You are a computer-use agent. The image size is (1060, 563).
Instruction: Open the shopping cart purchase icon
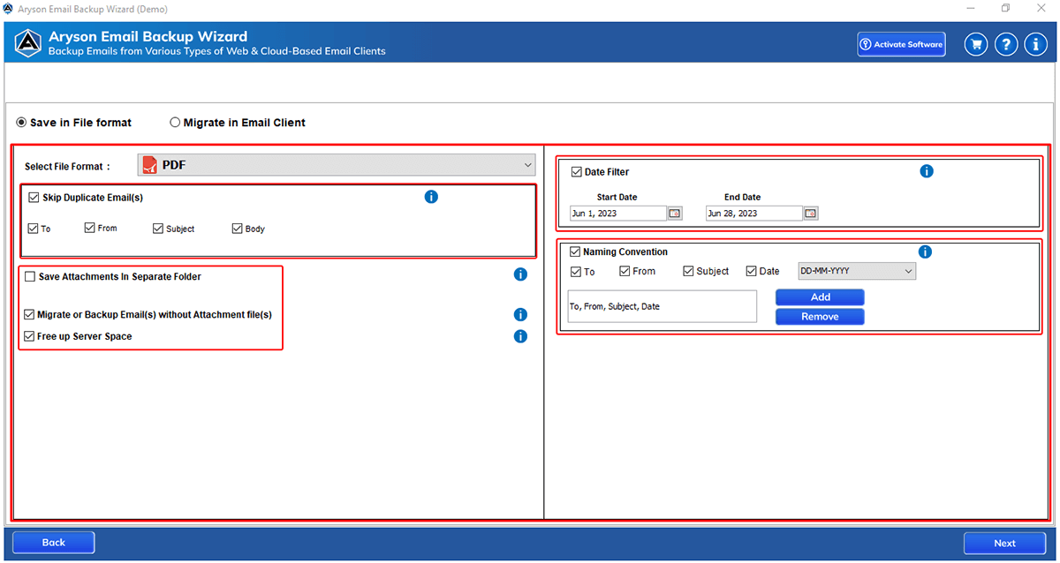coord(976,44)
